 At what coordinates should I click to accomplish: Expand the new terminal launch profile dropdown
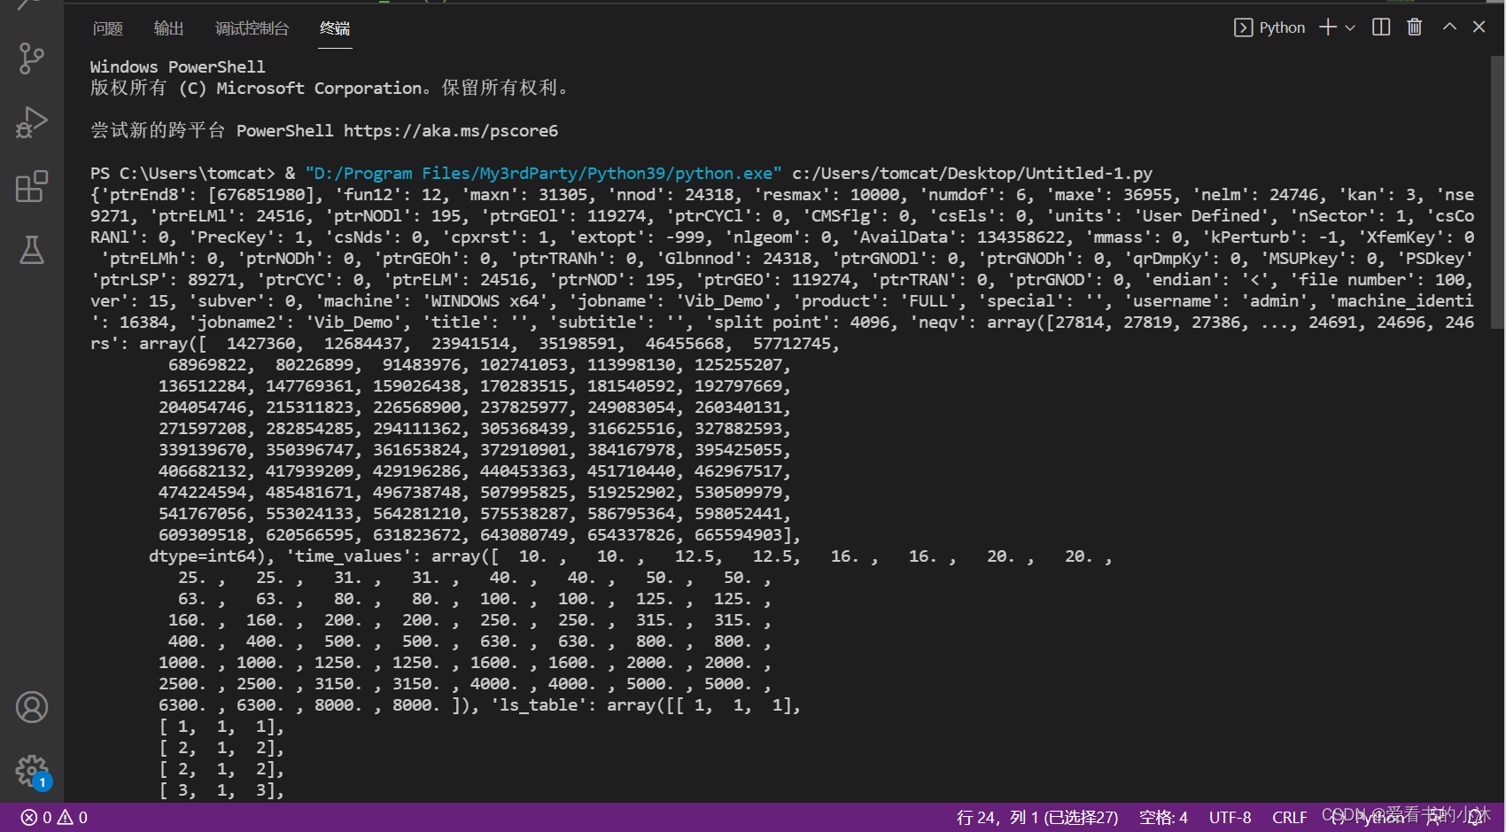pyautogui.click(x=1350, y=27)
